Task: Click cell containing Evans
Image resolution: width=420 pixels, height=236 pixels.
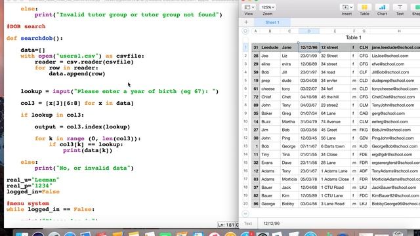Action: click(270, 163)
